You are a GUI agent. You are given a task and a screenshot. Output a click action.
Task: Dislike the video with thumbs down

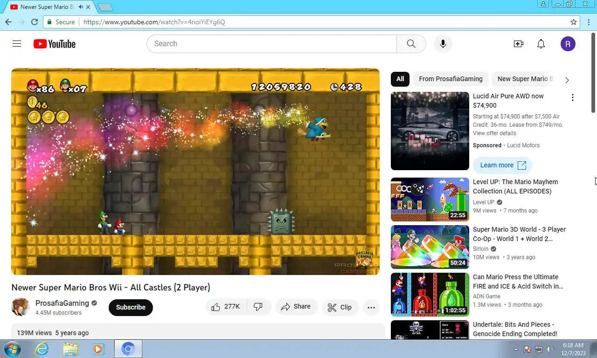pos(258,307)
